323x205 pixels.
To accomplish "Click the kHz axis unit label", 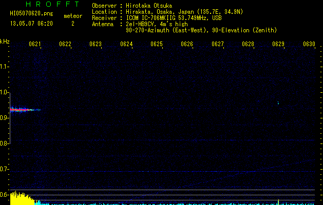I will [x=5, y=42].
